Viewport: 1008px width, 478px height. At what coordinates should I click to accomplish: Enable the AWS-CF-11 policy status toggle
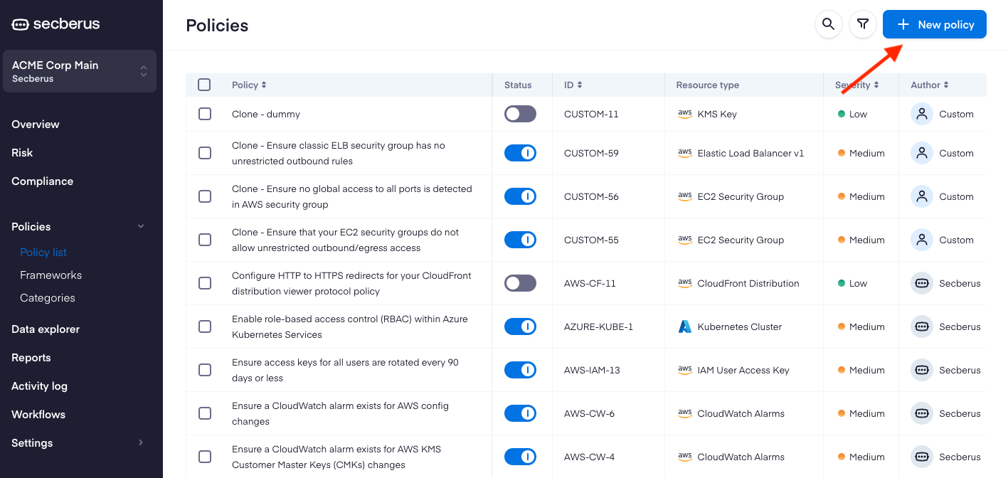pos(520,283)
